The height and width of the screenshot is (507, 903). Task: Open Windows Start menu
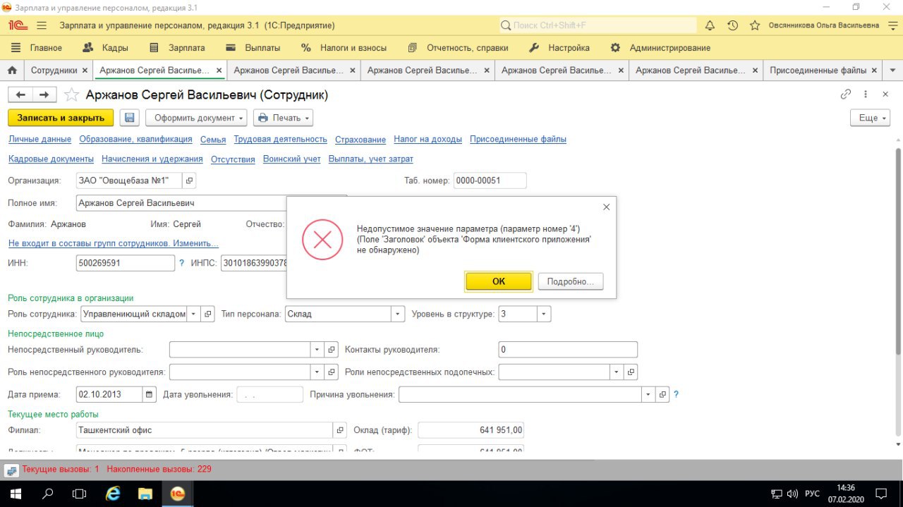click(16, 494)
